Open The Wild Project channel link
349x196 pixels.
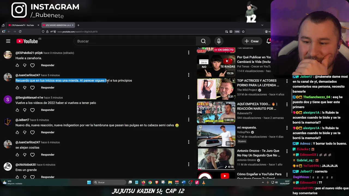coord(247,90)
